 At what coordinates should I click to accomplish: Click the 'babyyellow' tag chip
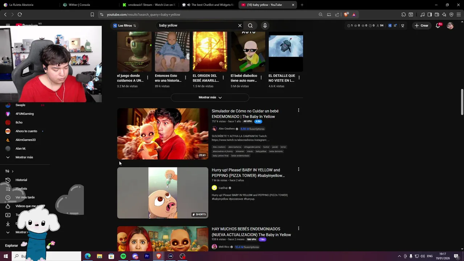[x=261, y=151]
